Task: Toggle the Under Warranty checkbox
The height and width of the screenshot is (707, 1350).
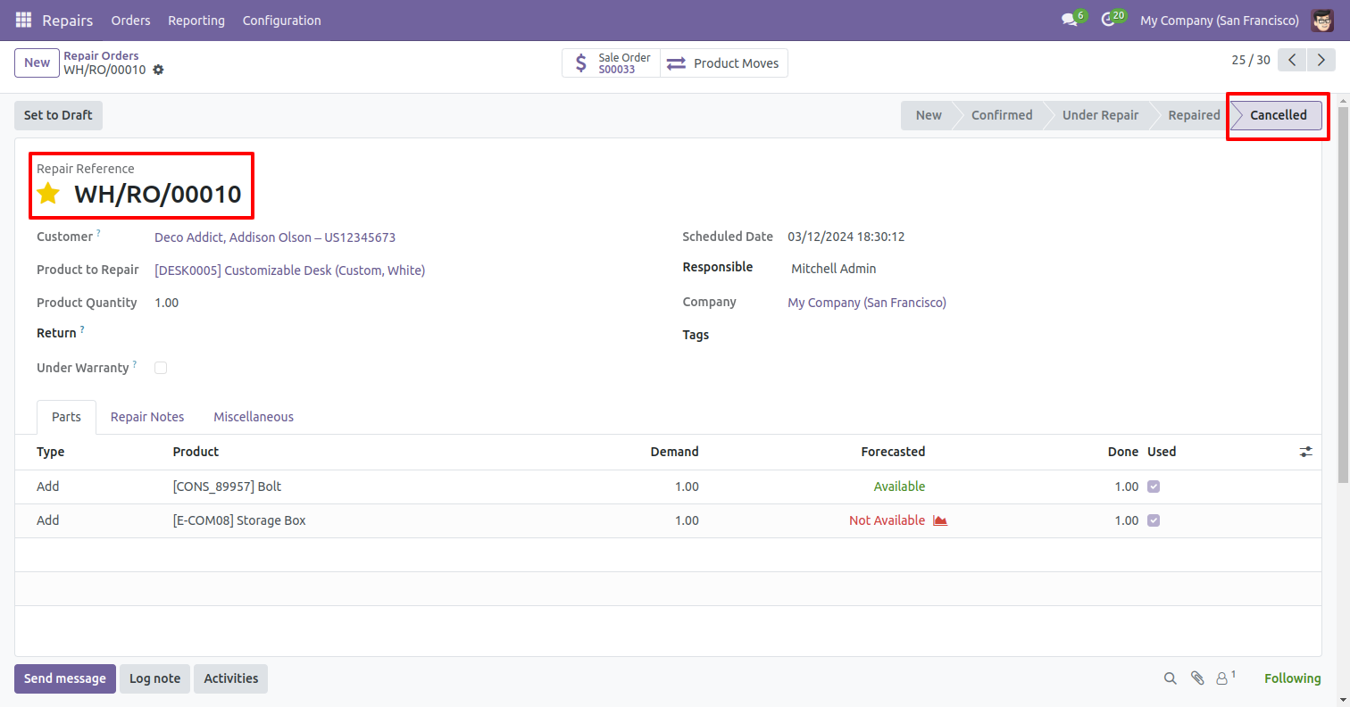Action: 161,368
